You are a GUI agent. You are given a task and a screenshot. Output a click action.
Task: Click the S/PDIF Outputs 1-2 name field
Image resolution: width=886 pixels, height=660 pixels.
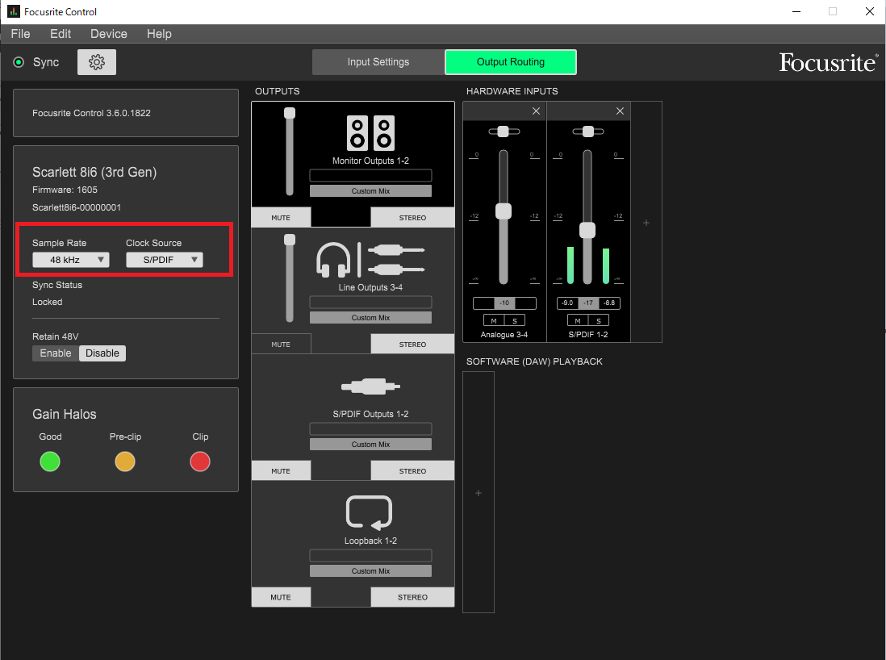370,428
